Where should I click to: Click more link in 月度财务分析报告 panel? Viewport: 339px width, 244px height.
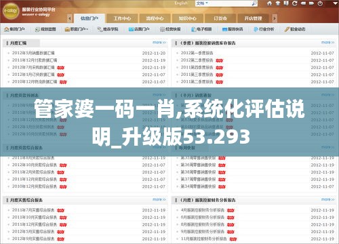coord(328,199)
